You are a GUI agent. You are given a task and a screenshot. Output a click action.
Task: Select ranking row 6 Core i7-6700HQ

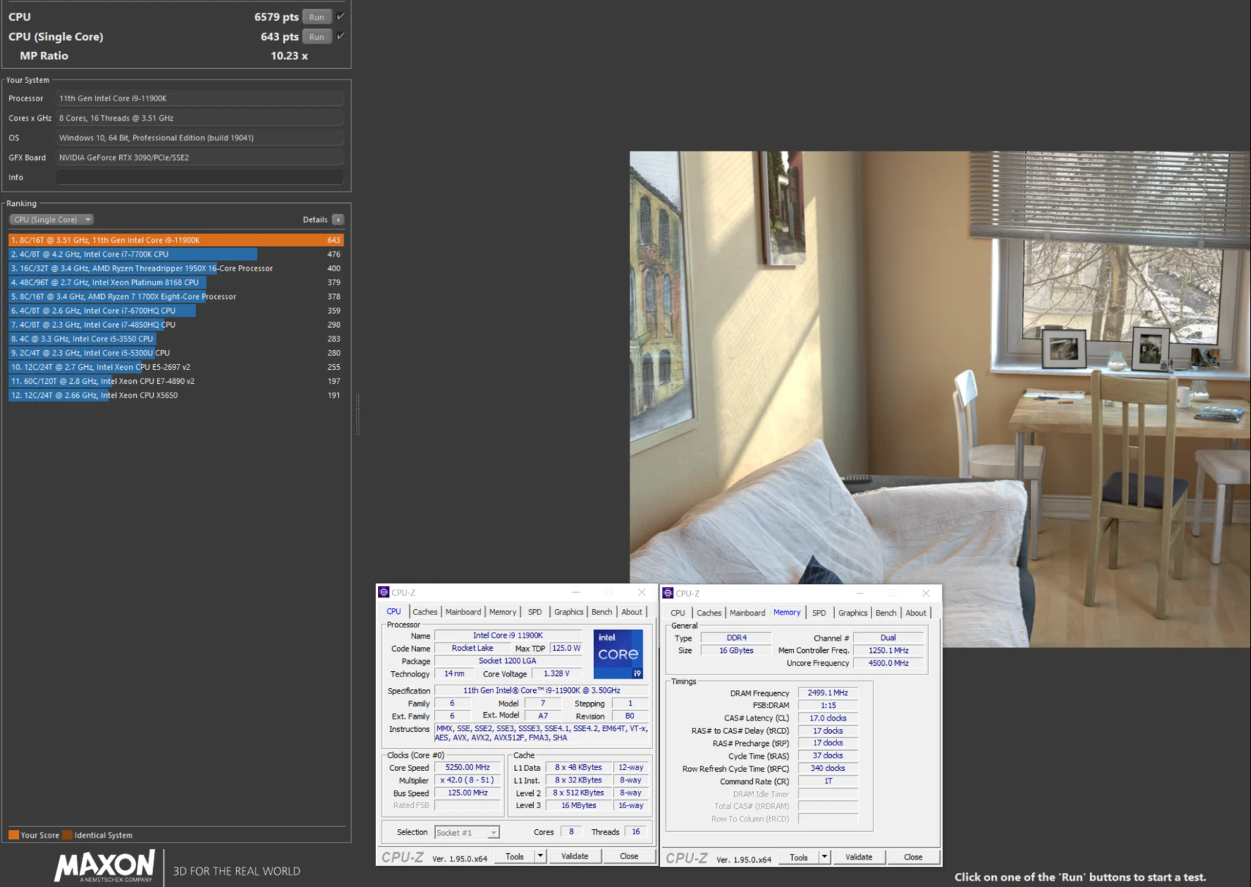click(176, 310)
